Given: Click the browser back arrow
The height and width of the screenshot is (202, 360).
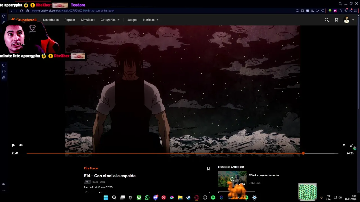Looking at the screenshot, I should tap(12, 11).
